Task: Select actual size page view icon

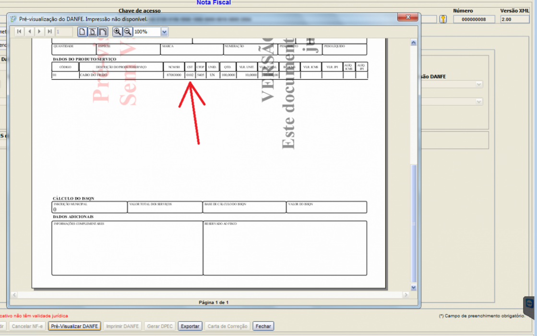Action: point(82,32)
